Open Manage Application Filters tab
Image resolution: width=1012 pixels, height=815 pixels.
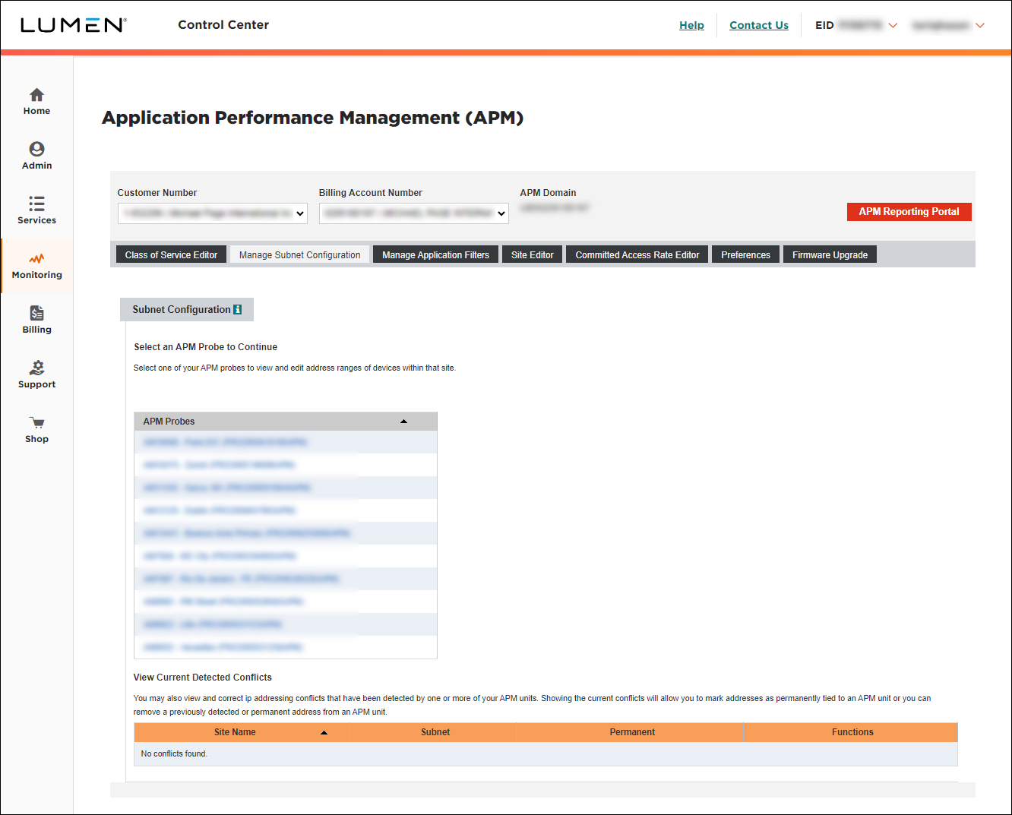[435, 254]
